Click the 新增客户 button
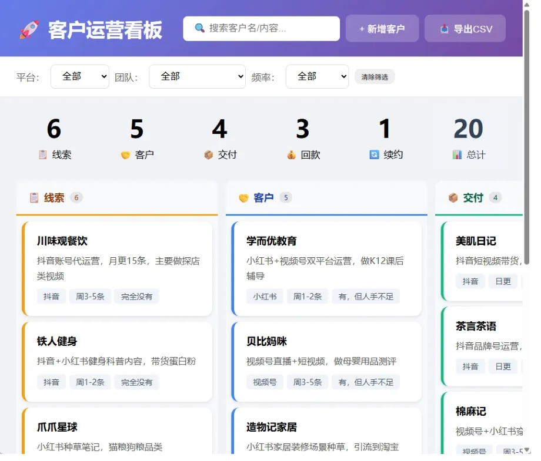The width and height of the screenshot is (541, 461). (x=382, y=29)
